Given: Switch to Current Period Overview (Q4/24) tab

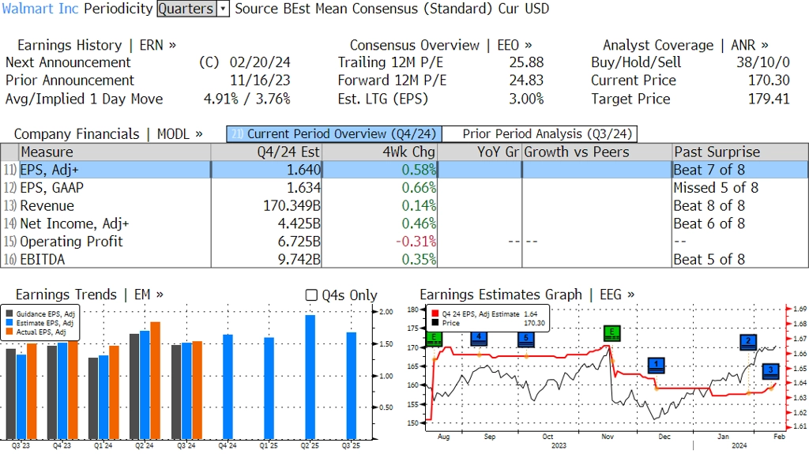Looking at the screenshot, I should tap(334, 134).
